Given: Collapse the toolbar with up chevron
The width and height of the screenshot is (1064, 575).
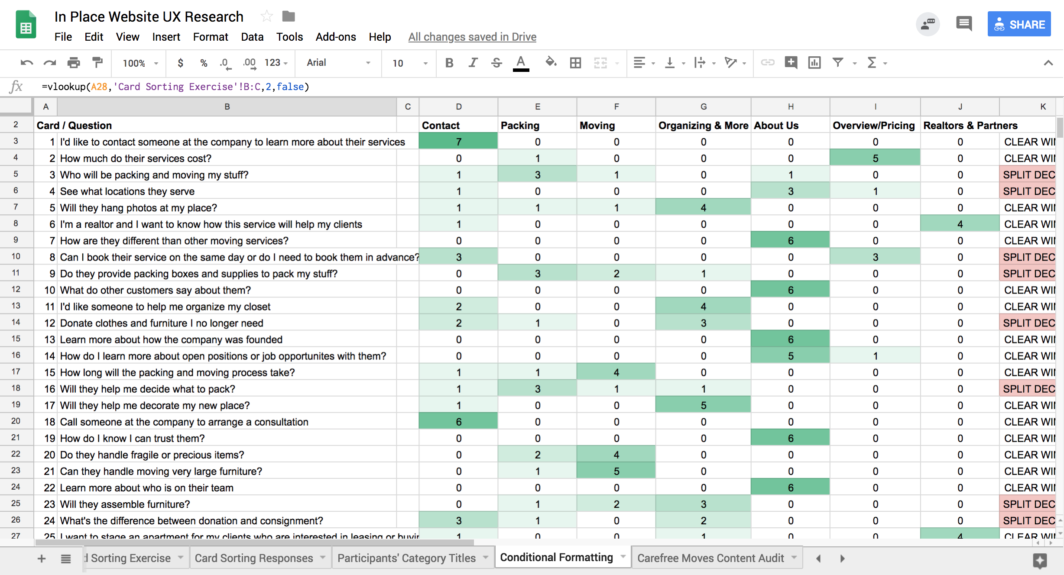Looking at the screenshot, I should [x=1048, y=63].
